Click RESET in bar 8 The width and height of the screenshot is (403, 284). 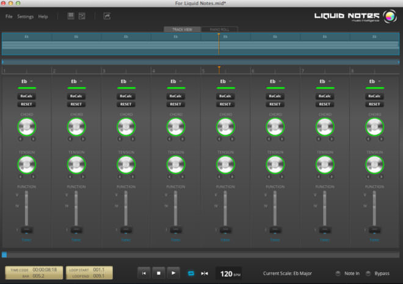[x=374, y=104]
